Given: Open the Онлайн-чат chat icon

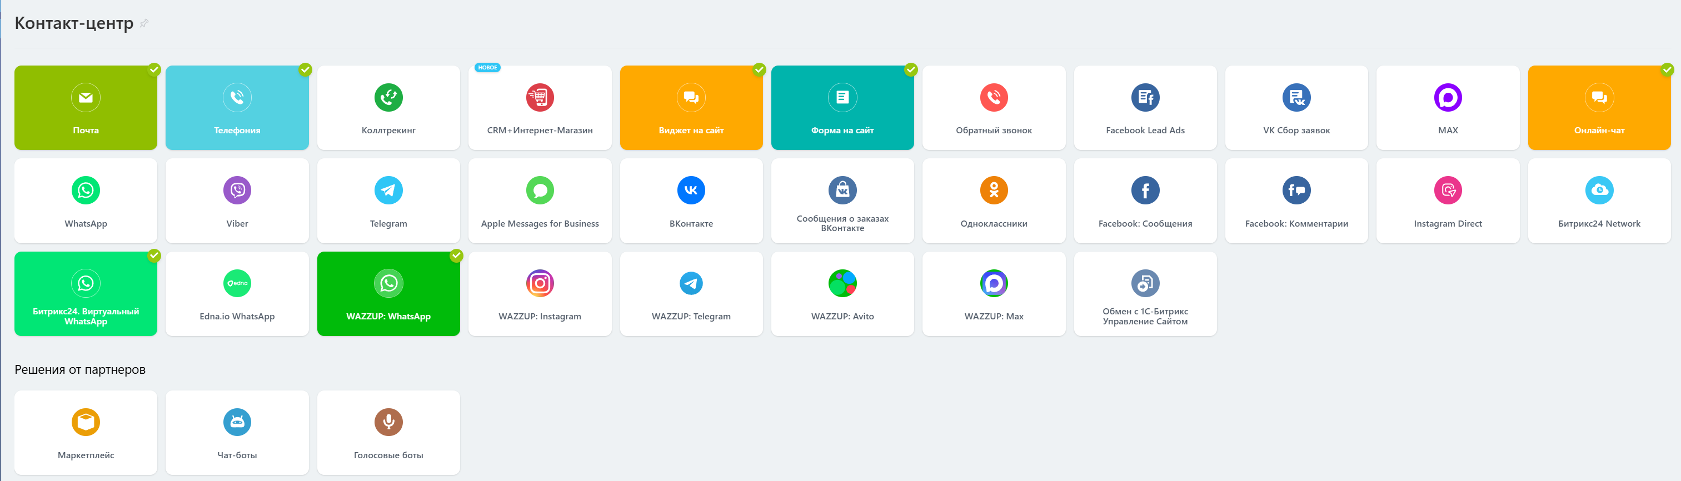Looking at the screenshot, I should pos(1599,98).
